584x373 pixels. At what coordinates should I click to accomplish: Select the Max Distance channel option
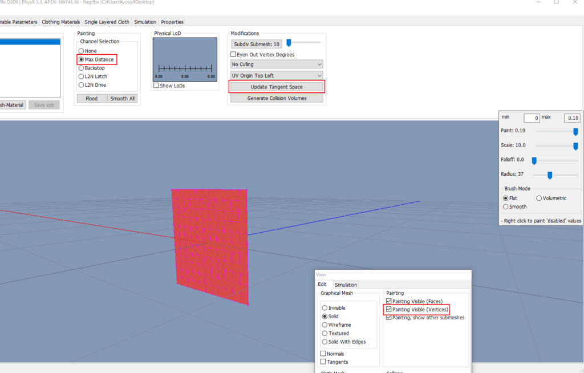(81, 60)
